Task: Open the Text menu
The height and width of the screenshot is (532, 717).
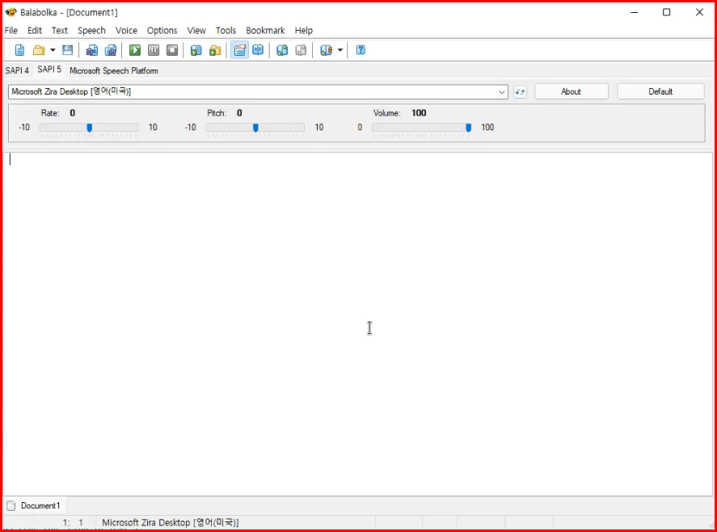Action: pos(60,30)
